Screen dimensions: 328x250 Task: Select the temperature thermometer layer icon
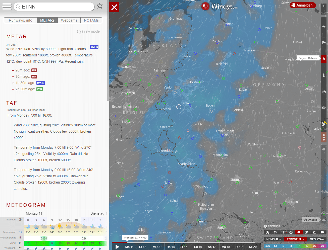[324, 75]
